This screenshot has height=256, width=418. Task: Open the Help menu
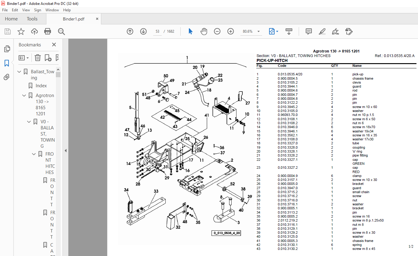coord(67,10)
